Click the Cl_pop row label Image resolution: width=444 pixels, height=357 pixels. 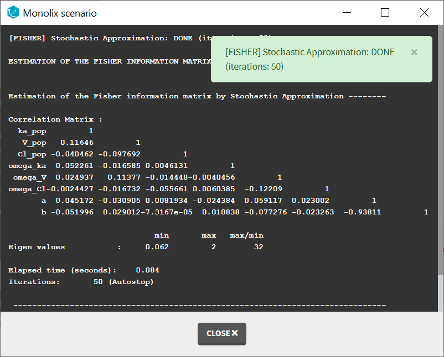32,154
